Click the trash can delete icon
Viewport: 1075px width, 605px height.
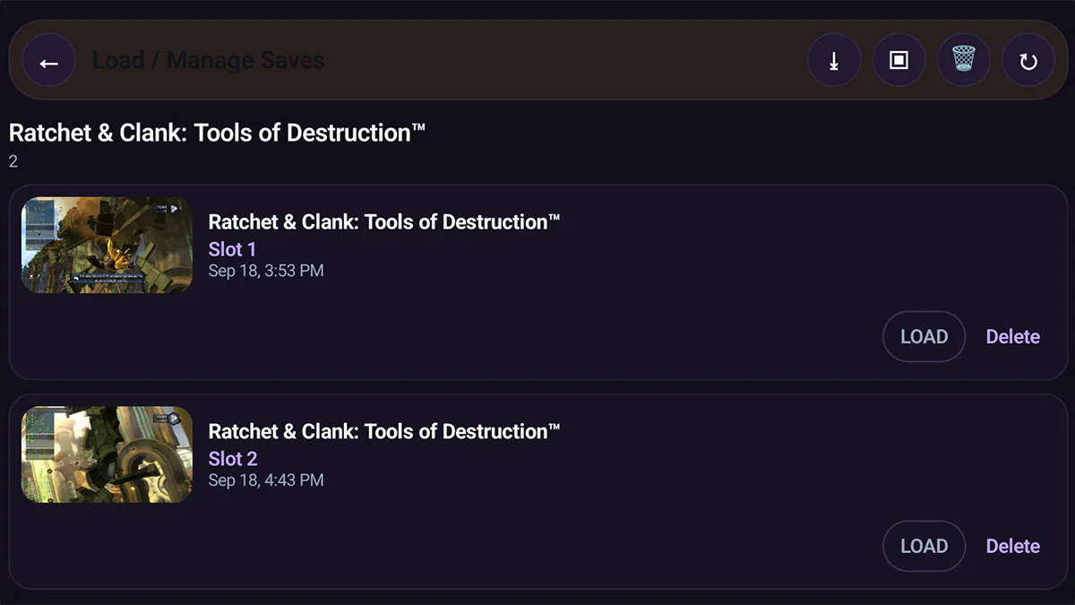pos(964,61)
